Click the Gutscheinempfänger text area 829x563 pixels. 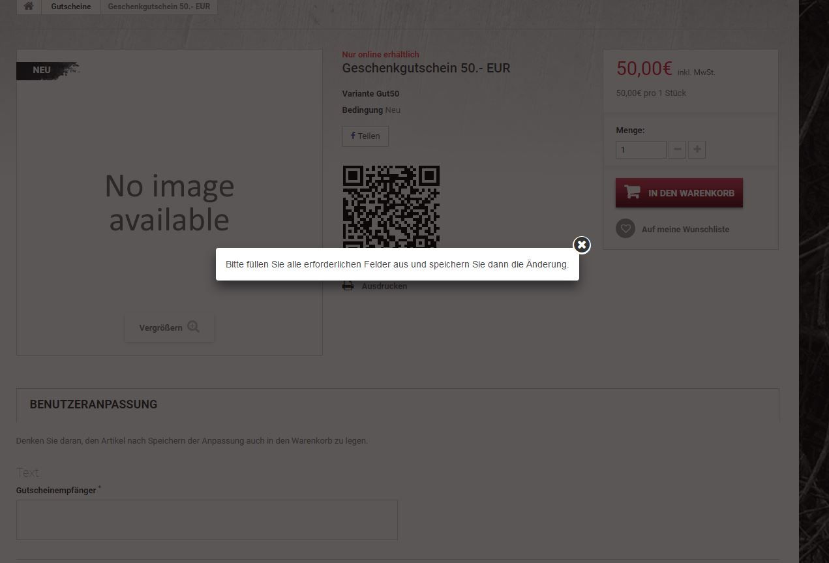(207, 520)
